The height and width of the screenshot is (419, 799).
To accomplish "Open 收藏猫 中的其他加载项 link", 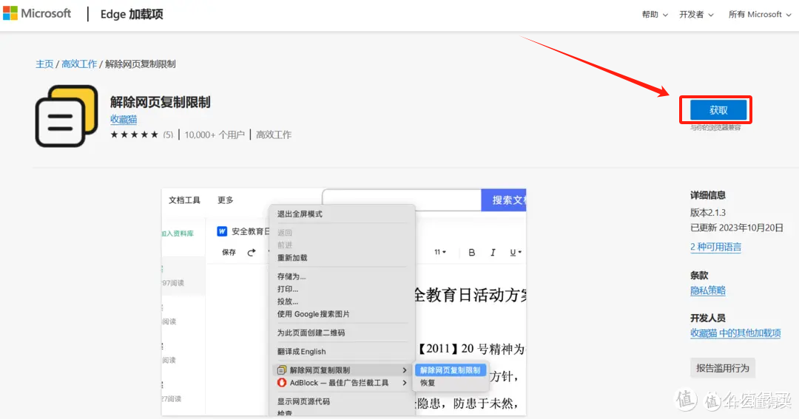I will pos(735,333).
